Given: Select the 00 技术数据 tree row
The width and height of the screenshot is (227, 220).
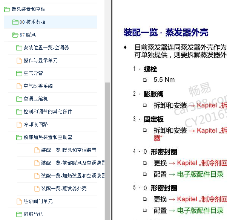Looking at the screenshot, I should 51,22.
